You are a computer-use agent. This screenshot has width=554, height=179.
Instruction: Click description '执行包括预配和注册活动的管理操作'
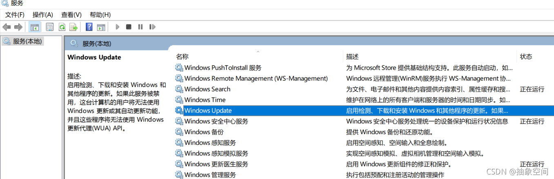coord(395,175)
